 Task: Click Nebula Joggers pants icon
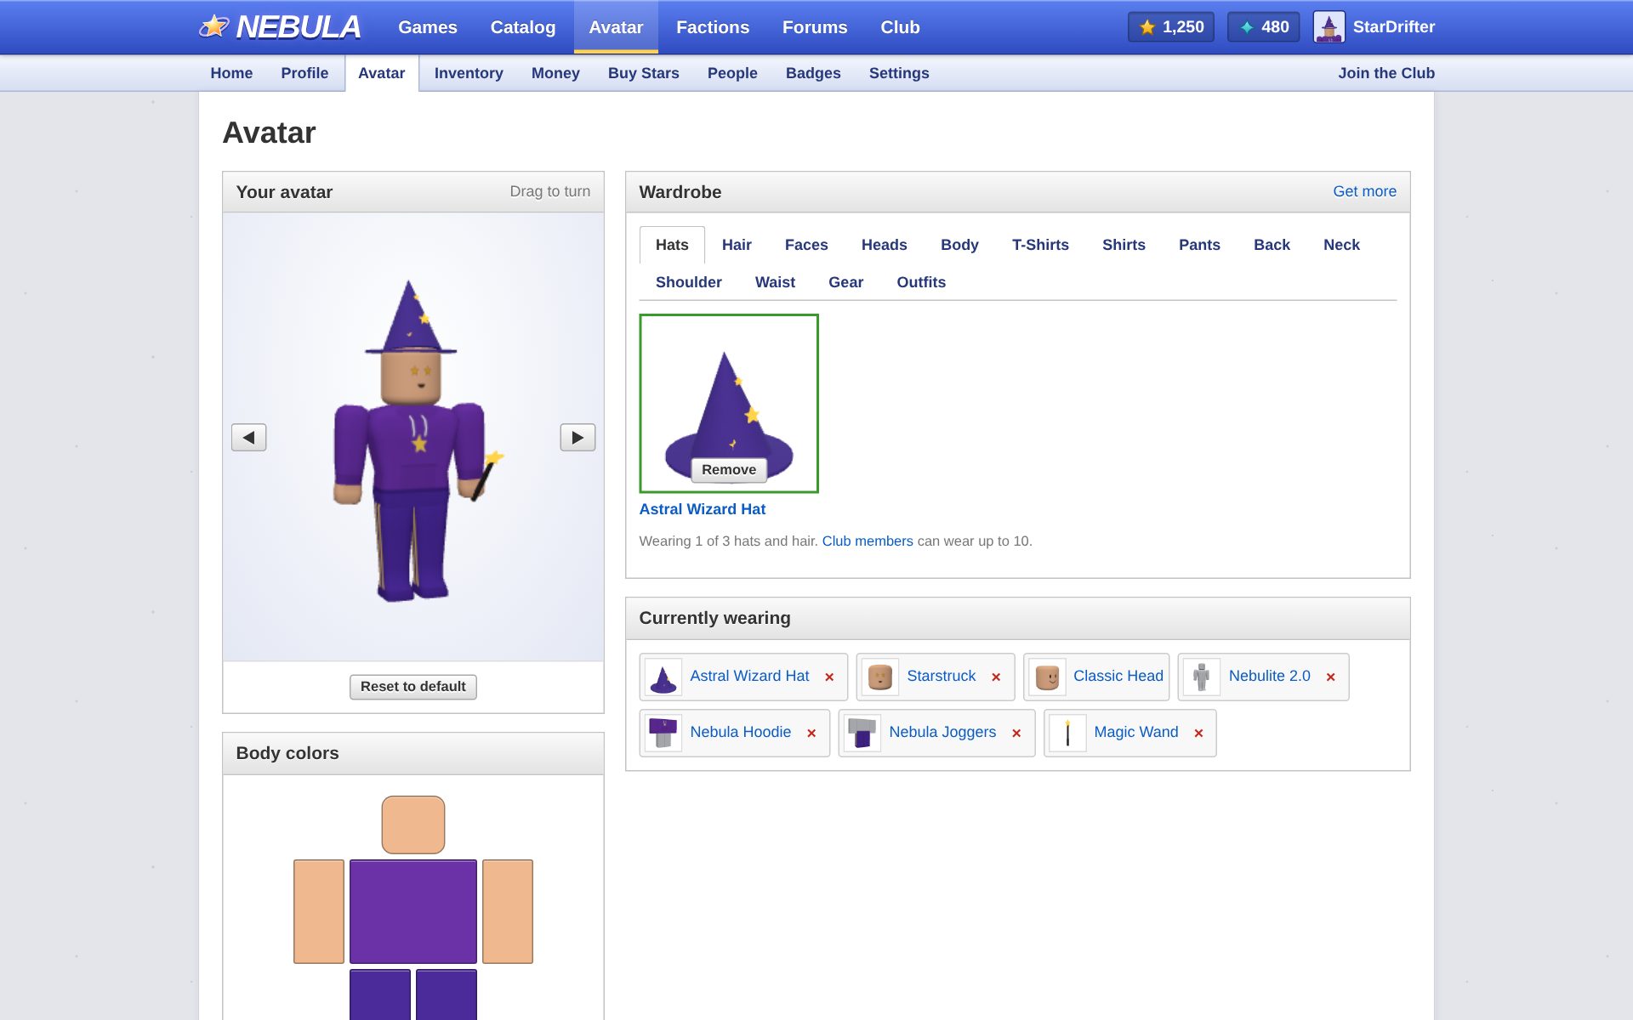(862, 733)
